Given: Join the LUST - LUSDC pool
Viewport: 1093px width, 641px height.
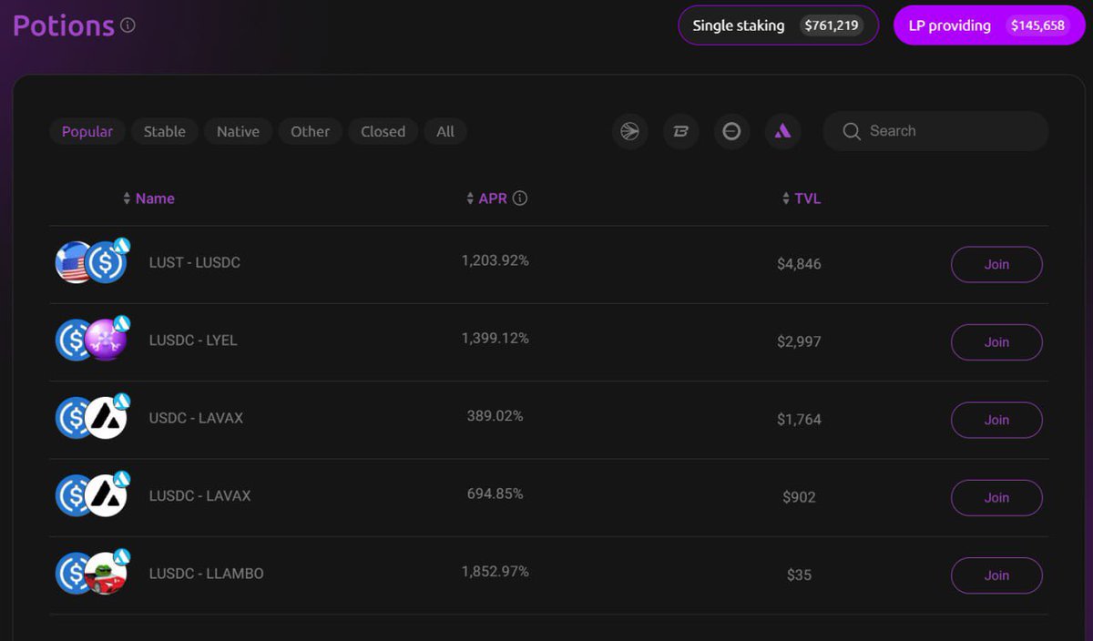Looking at the screenshot, I should (x=996, y=264).
